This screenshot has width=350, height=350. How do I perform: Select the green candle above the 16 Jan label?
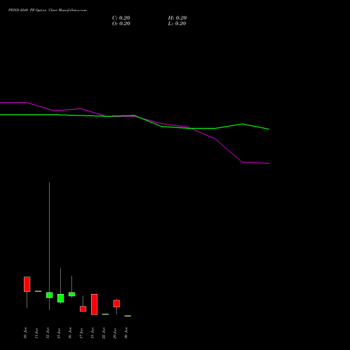72,294
